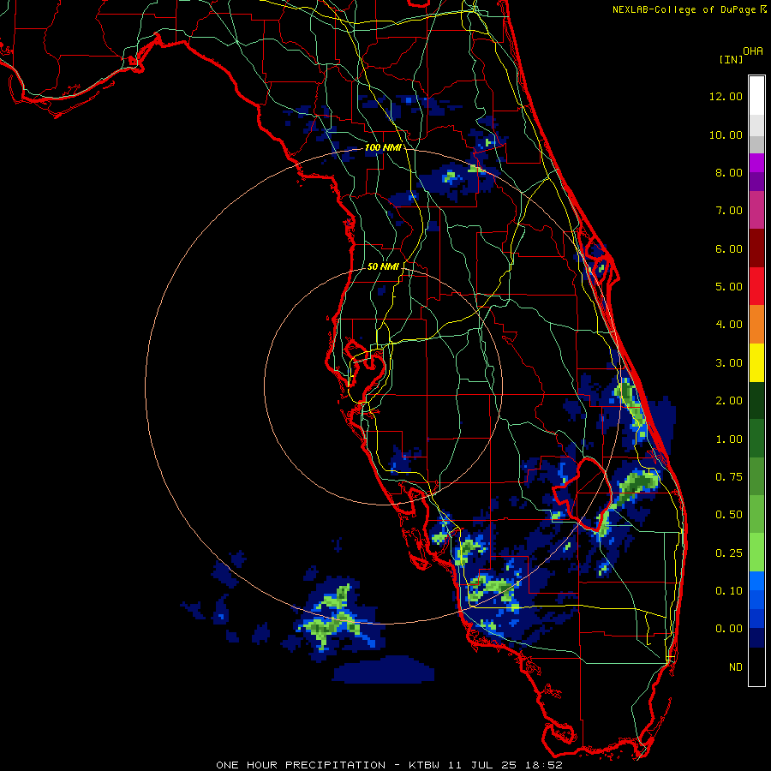This screenshot has width=771, height=771.
Task: Pick the black ND swatch at the bar bottom
Action: (x=756, y=666)
